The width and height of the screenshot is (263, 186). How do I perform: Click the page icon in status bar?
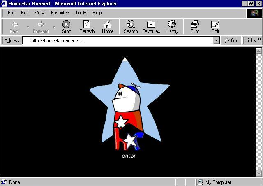pos(4,182)
